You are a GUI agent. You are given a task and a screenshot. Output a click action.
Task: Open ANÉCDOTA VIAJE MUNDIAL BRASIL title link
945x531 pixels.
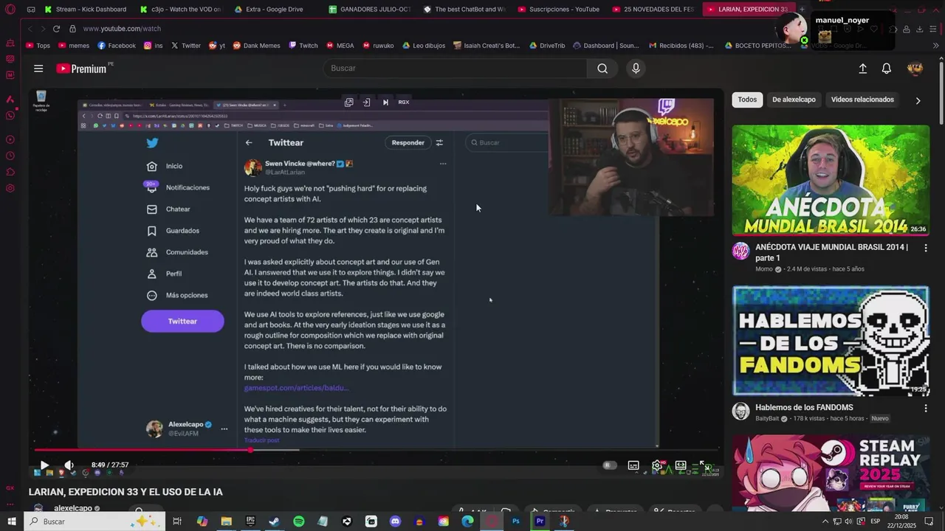(x=831, y=252)
